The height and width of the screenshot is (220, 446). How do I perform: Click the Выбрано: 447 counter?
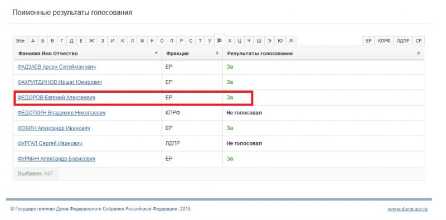tap(36, 173)
